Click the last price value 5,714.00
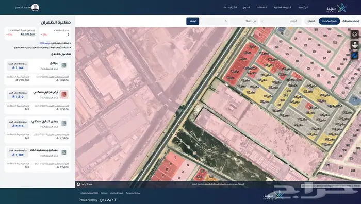Screen dimensions: 361x204 62,138
